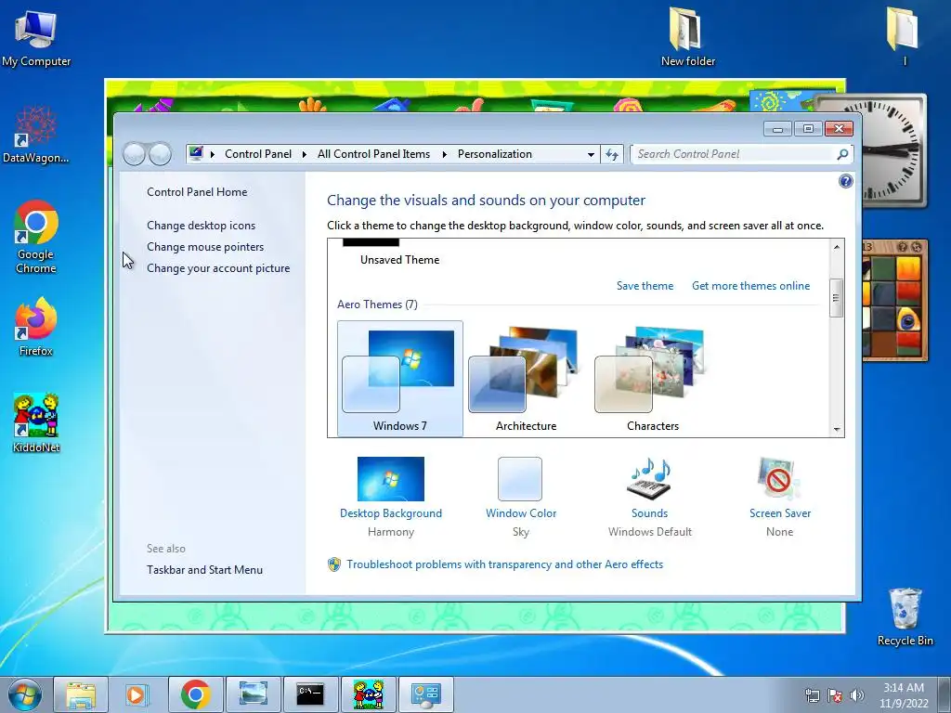Switch to the Command Prompt taskbar button
Viewport: 951px width, 713px height.
(x=310, y=694)
